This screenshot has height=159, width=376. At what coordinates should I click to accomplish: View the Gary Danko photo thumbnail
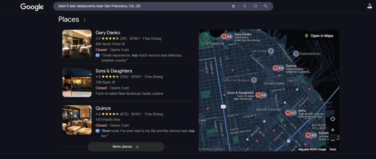[x=77, y=44]
